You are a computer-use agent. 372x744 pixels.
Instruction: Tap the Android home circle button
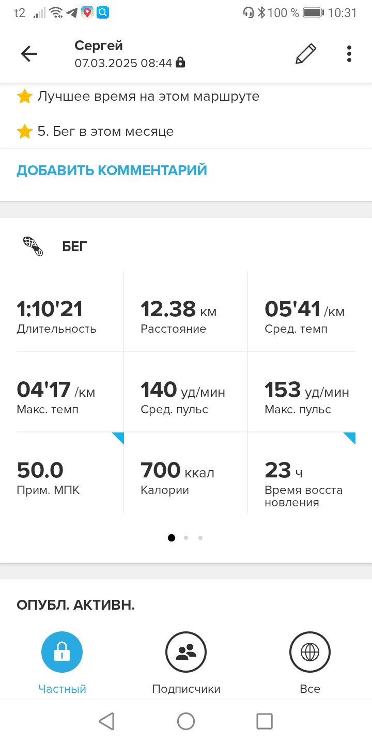coord(186,721)
